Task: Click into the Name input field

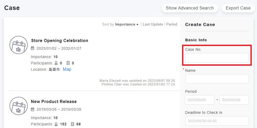Action: pos(217,79)
